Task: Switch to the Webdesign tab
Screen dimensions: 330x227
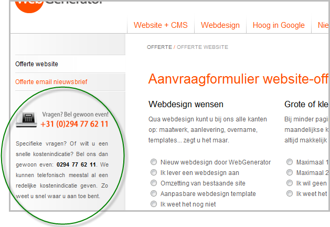Action: pyautogui.click(x=220, y=25)
